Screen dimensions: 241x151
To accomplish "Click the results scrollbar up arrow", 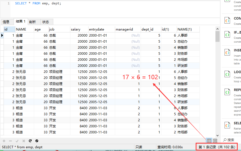I will [x=217, y=29].
